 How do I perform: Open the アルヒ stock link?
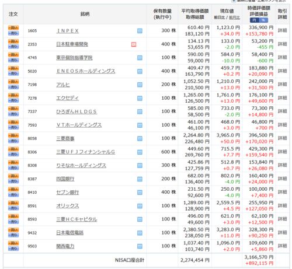coord(63,85)
